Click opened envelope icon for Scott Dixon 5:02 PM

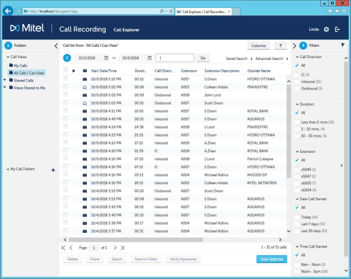(85, 103)
